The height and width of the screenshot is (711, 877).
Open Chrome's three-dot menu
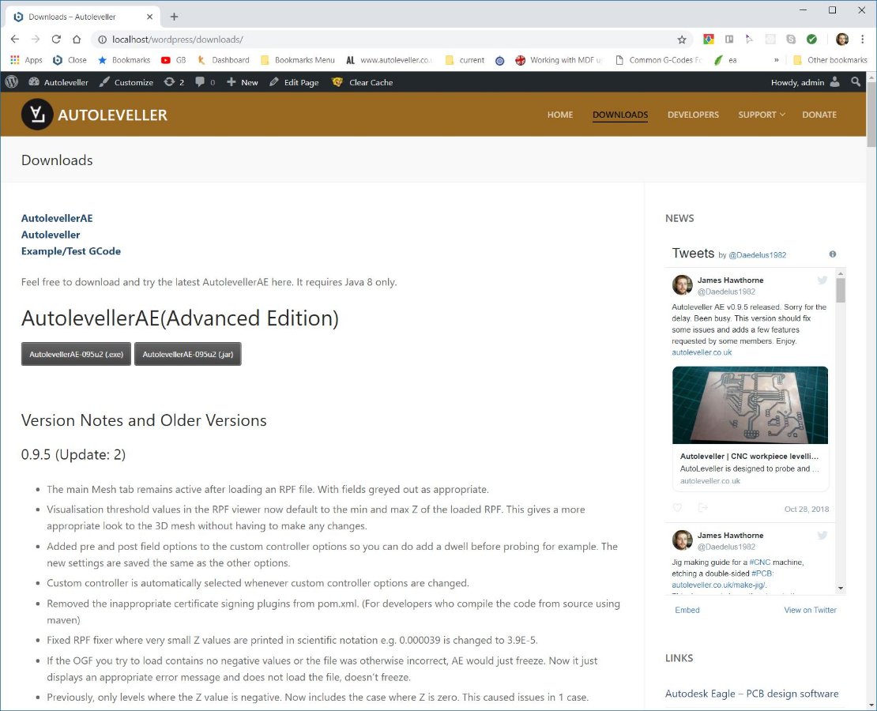863,39
